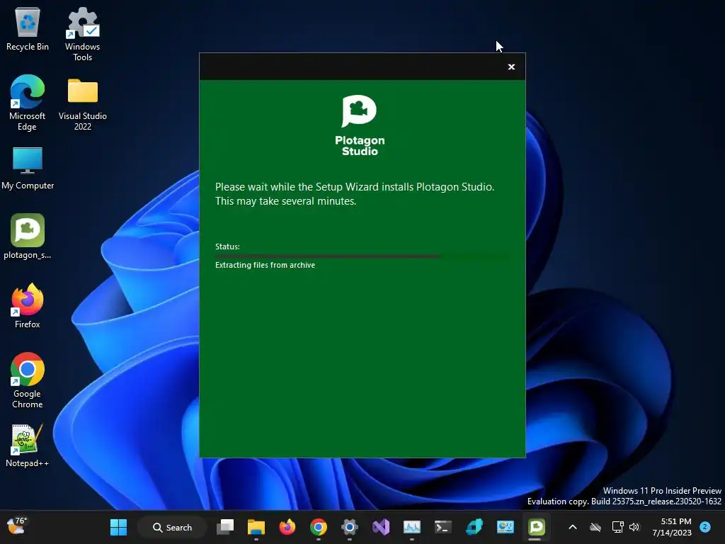Viewport: 725px width, 544px height.
Task: Select Notepad++ desktop shortcut
Action: pos(28,445)
